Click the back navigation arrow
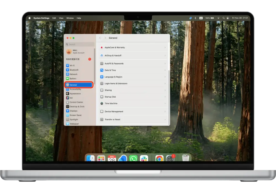 pos(100,38)
